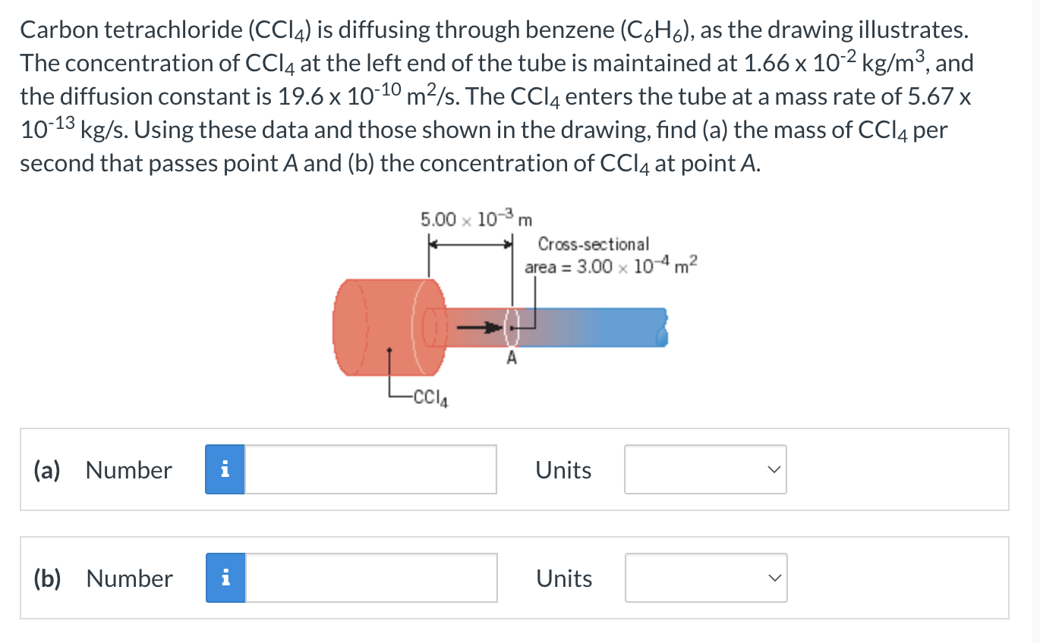Image resolution: width=1040 pixels, height=643 pixels.
Task: Expand the Units selector chevron in row (b)
Action: point(774,578)
